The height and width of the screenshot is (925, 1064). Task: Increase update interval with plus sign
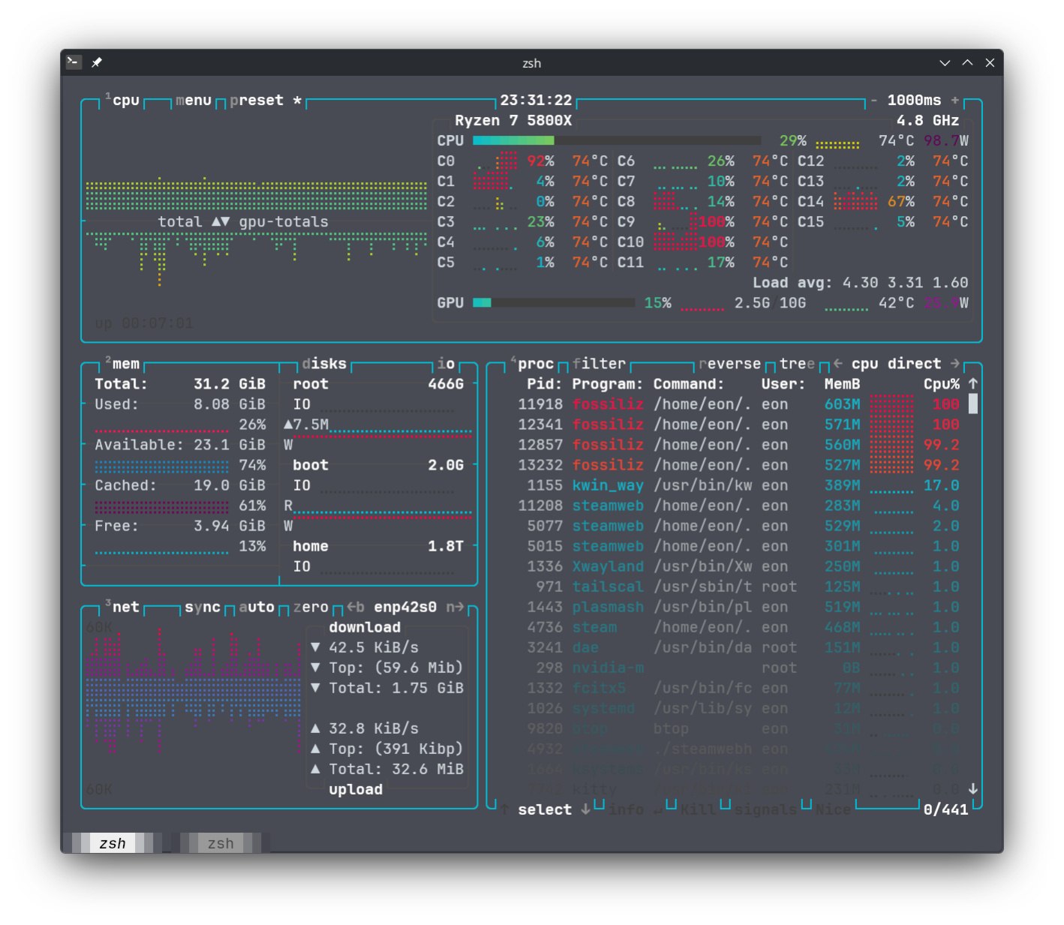pyautogui.click(x=954, y=101)
